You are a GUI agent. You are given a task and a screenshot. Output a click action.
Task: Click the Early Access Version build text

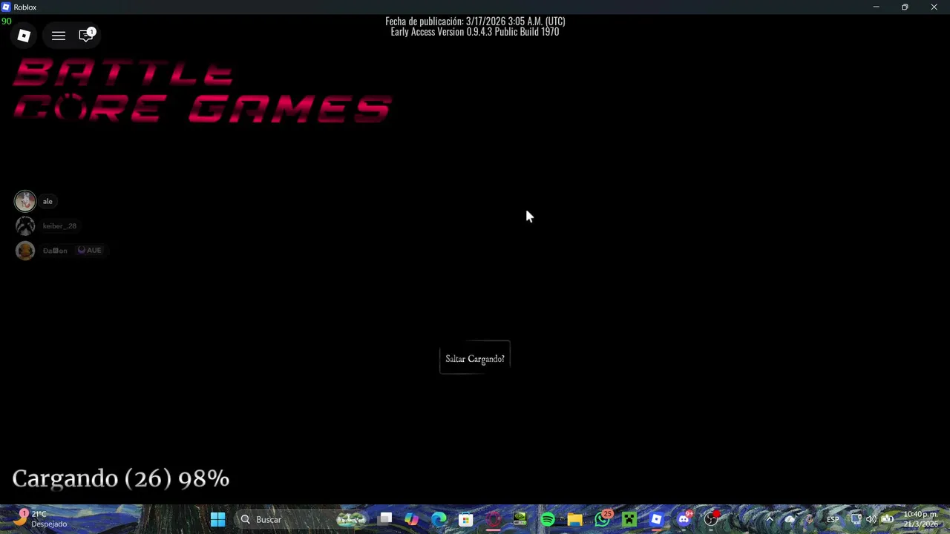pyautogui.click(x=475, y=32)
